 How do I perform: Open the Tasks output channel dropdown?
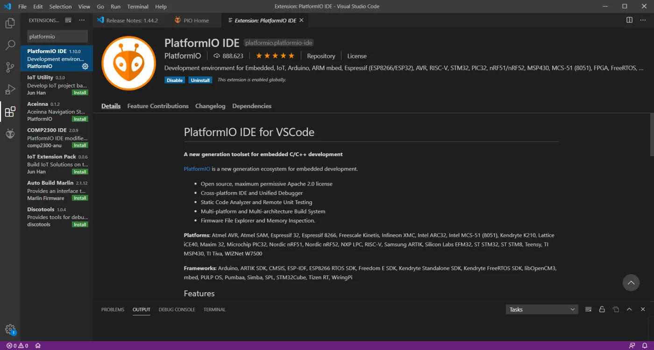click(x=542, y=309)
